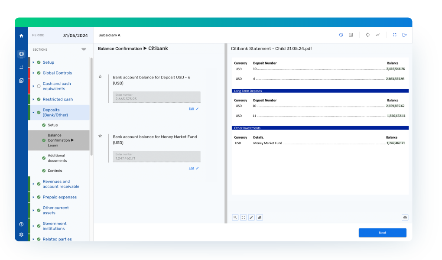Open the trend chart icon in top toolbar
442x260 pixels.
click(377, 35)
